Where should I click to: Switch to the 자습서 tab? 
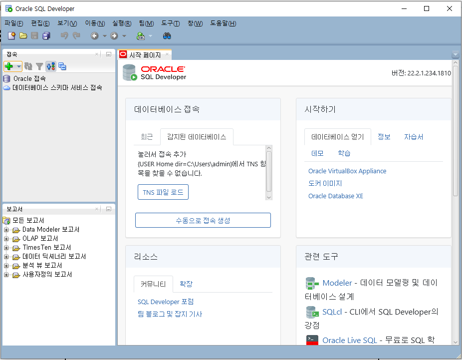tap(414, 137)
